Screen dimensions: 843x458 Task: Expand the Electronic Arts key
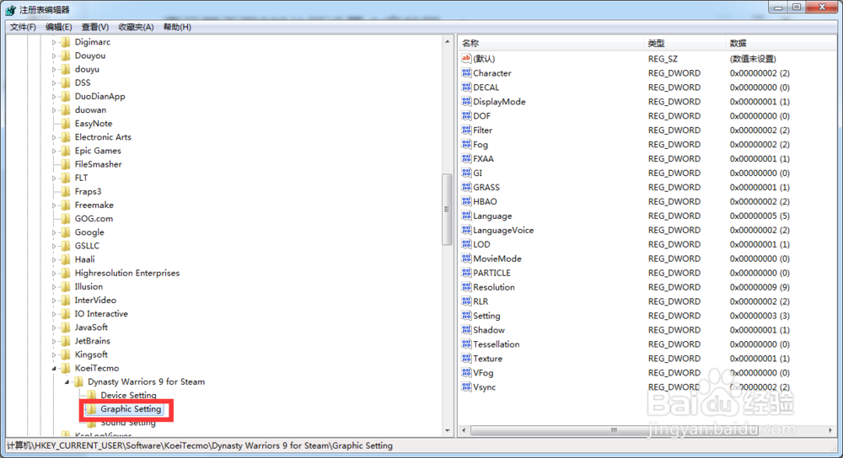[x=54, y=137]
